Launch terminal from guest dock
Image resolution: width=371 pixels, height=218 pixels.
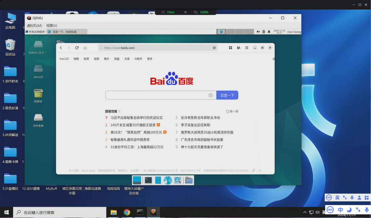(x=148, y=180)
